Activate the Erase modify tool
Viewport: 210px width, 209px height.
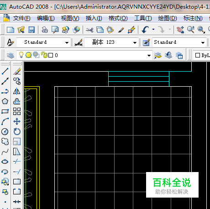pyautogui.click(x=17, y=71)
